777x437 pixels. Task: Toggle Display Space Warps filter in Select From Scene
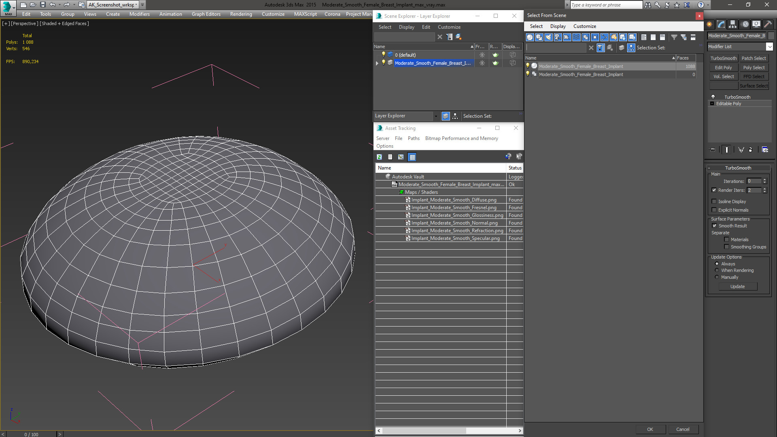click(x=576, y=37)
